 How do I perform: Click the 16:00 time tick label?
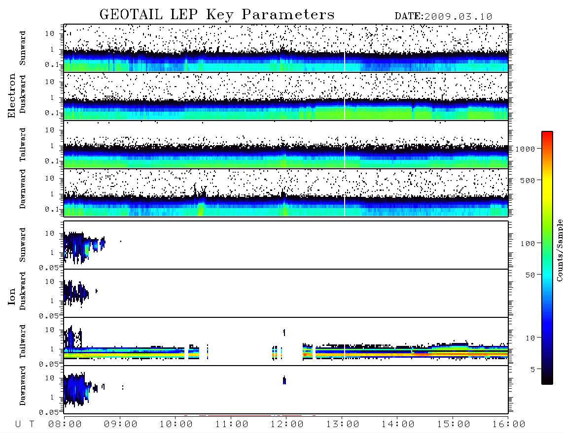tap(509, 425)
